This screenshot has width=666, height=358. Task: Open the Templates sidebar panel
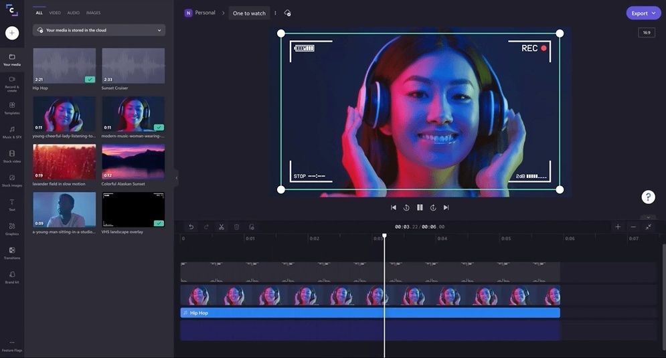pos(12,108)
